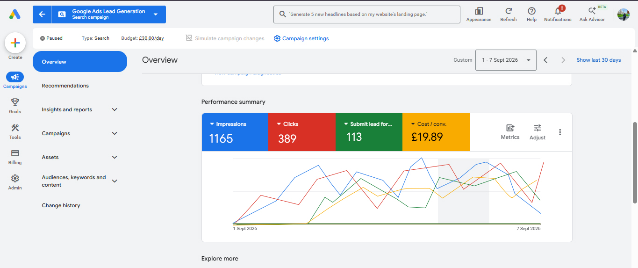Click the £19.89 cost value
Image resolution: width=638 pixels, height=268 pixels.
[x=427, y=137]
